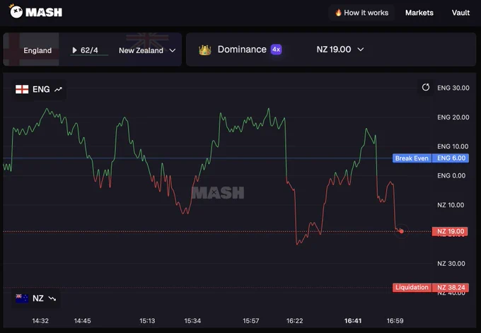Select the England team label
481x333 pixels.
[37, 50]
